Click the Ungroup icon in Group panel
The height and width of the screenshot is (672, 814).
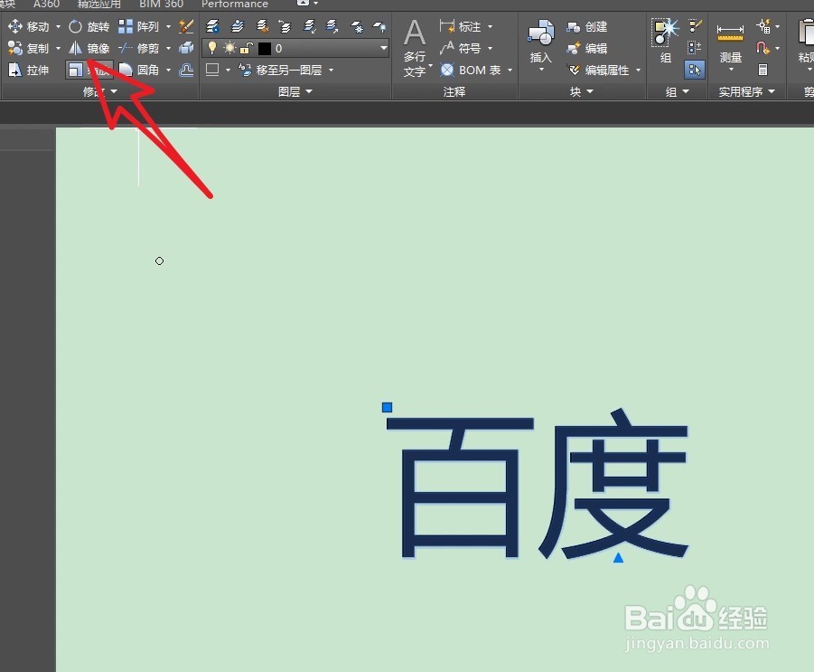pos(695,25)
